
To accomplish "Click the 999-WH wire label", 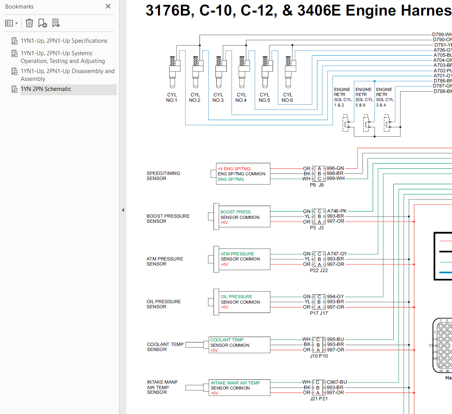I will pos(336,178).
